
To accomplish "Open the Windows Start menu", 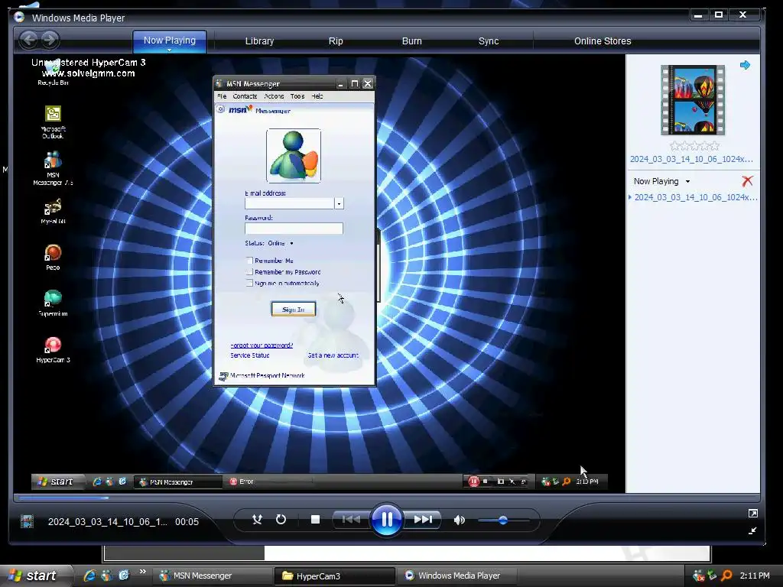I will [34, 576].
